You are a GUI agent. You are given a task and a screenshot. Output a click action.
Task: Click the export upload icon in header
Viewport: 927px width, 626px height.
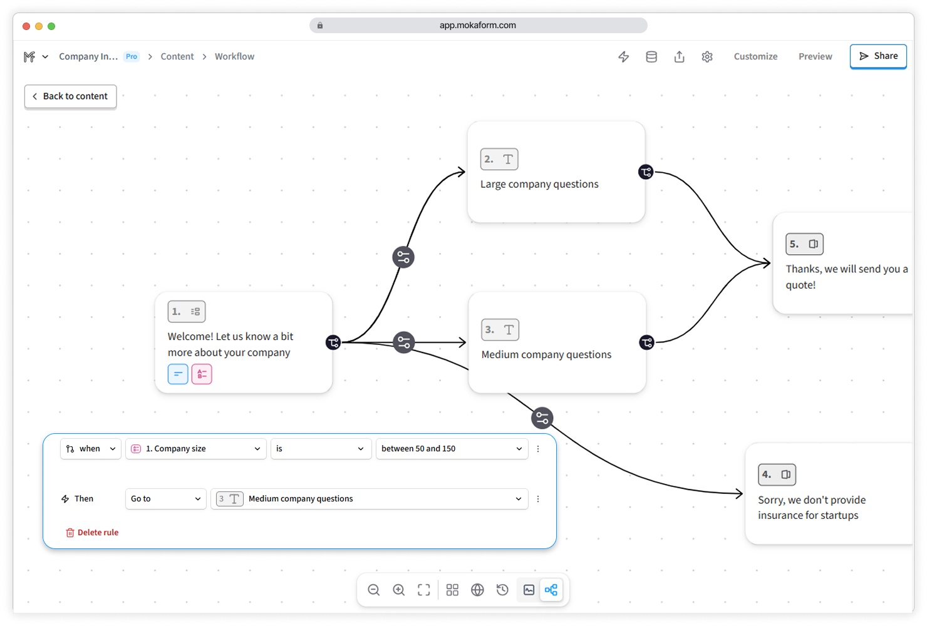click(x=680, y=57)
